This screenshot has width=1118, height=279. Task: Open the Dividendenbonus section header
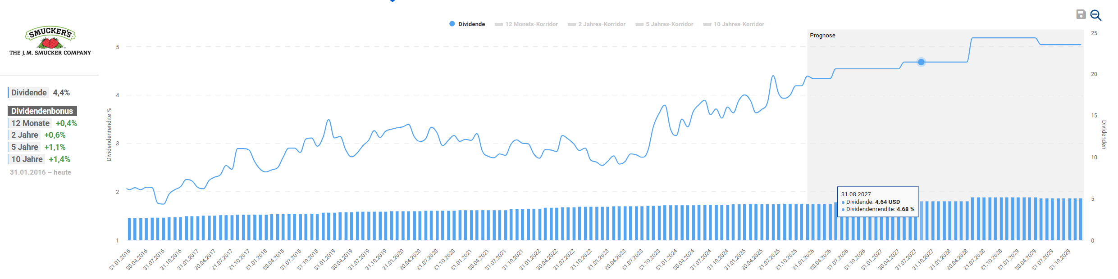(42, 111)
